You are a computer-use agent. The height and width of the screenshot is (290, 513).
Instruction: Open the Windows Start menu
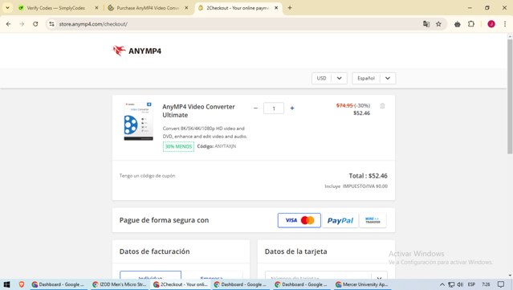pos(6,284)
